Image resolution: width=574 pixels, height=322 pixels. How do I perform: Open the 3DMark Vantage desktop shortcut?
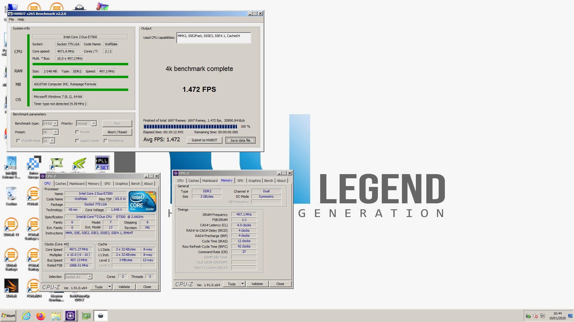tap(11, 259)
